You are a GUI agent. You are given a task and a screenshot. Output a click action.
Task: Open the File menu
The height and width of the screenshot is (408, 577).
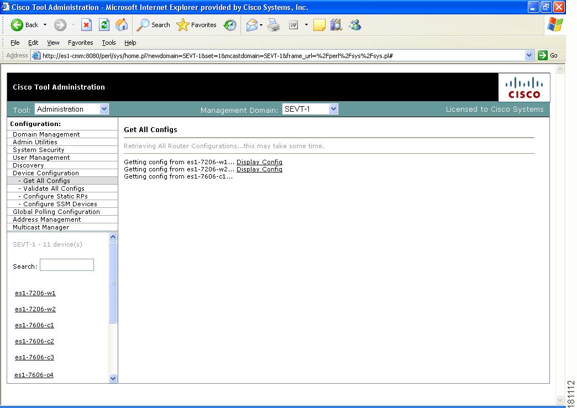15,43
